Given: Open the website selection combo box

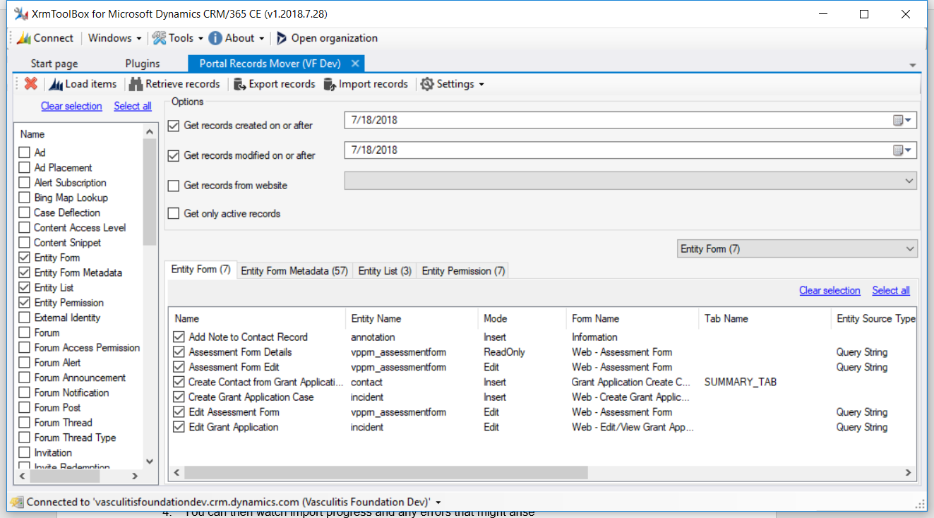Looking at the screenshot, I should click(630, 181).
